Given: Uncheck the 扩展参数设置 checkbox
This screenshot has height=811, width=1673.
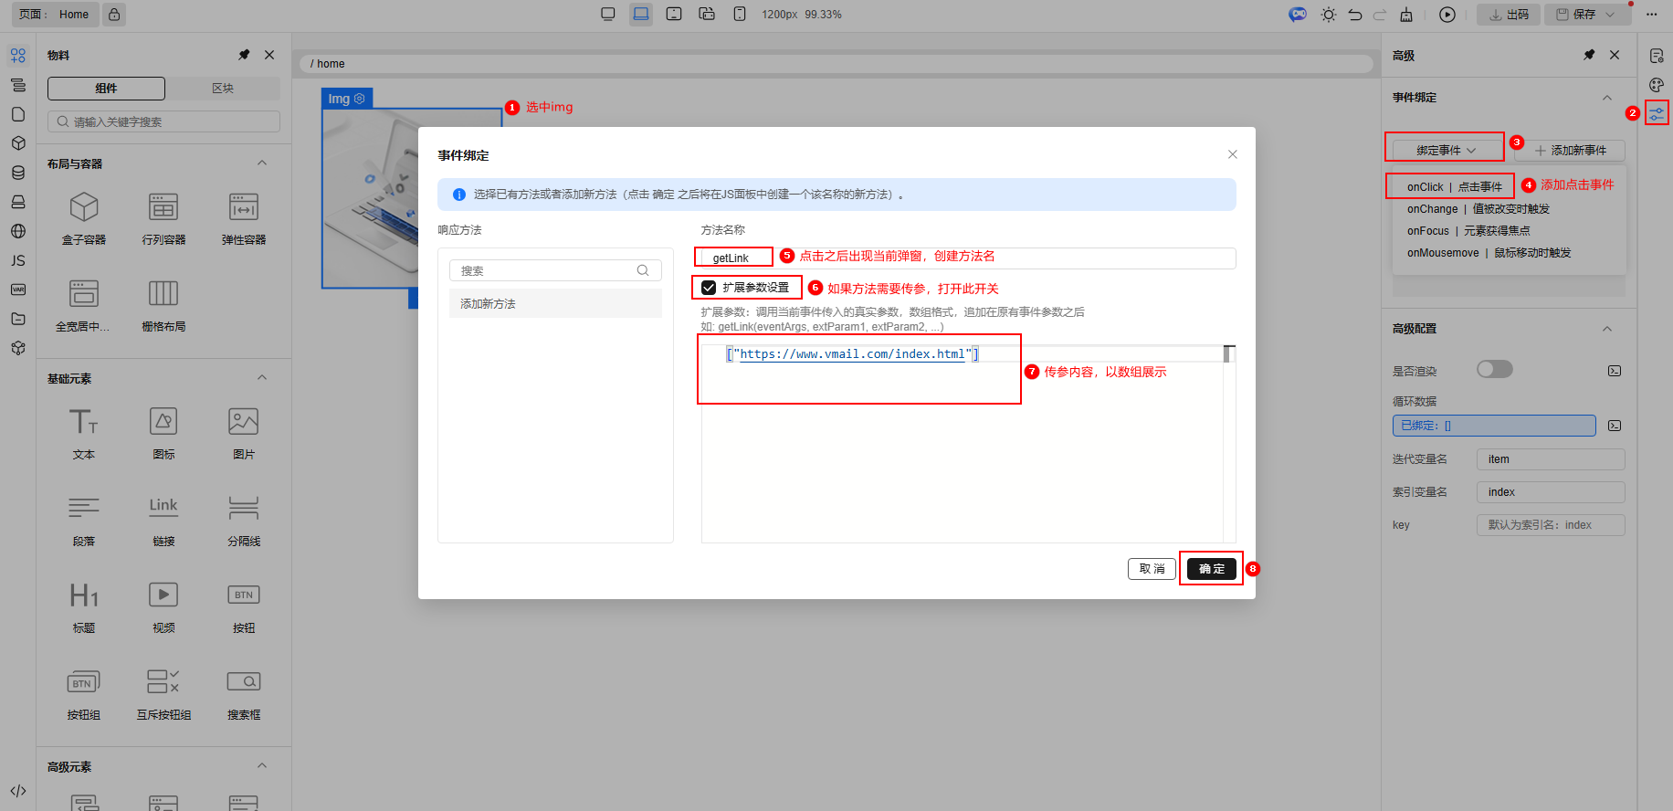Looking at the screenshot, I should tap(709, 288).
